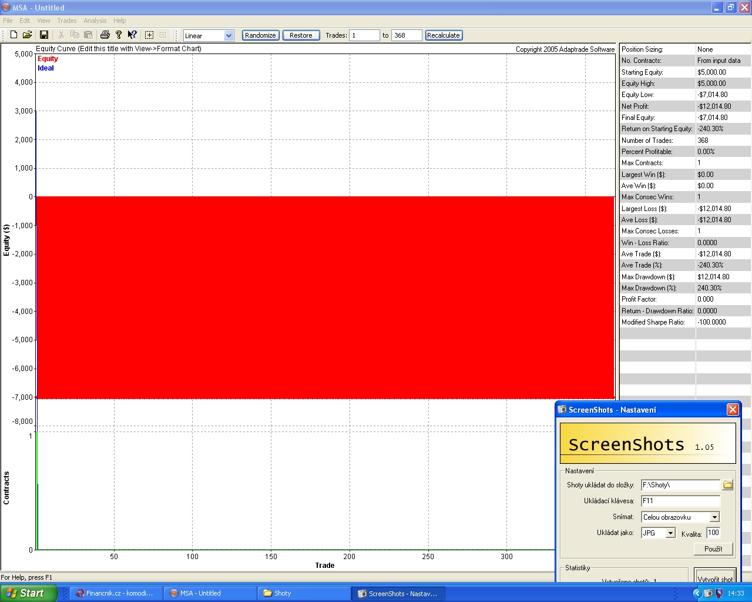Click the dotted-box plus toolbar icon
Screen dimensions: 752x602
pos(149,35)
